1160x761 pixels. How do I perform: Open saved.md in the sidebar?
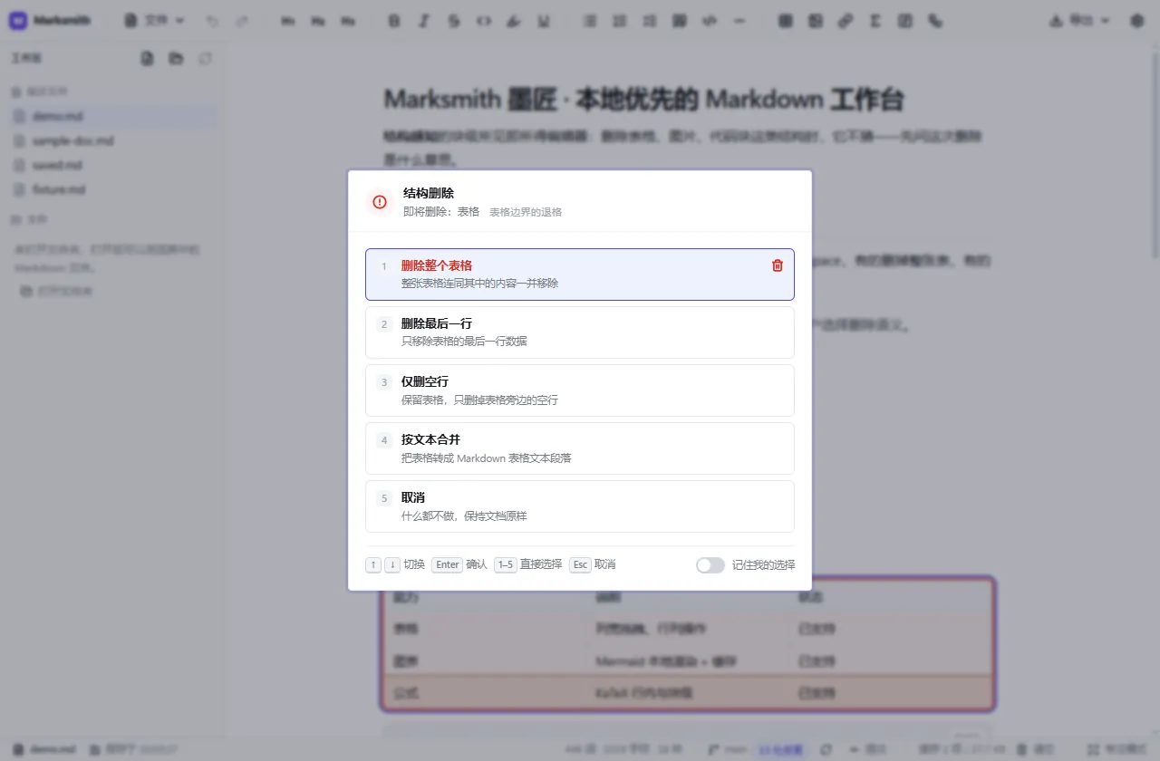tap(112, 165)
